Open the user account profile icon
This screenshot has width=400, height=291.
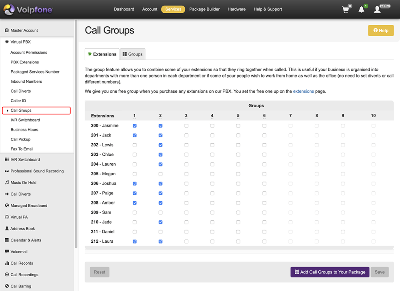coord(377,10)
